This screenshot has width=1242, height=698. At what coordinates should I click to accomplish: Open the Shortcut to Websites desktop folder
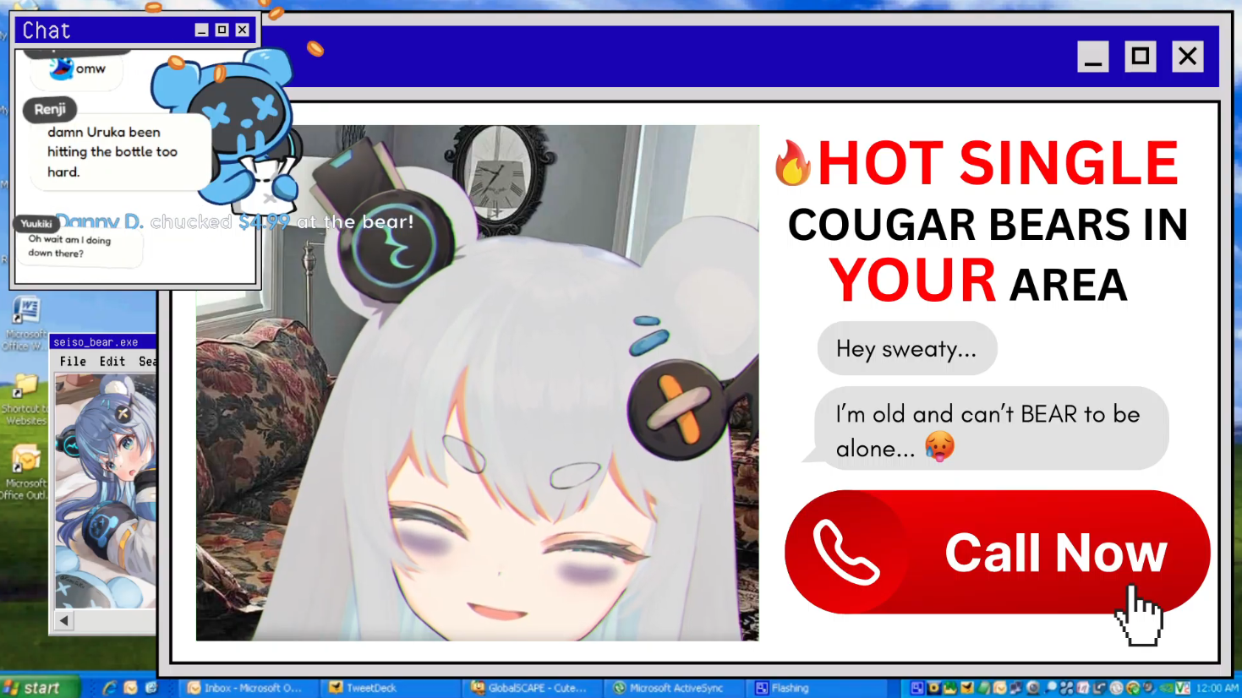[x=25, y=401]
